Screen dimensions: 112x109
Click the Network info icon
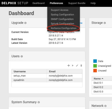(105, 106)
